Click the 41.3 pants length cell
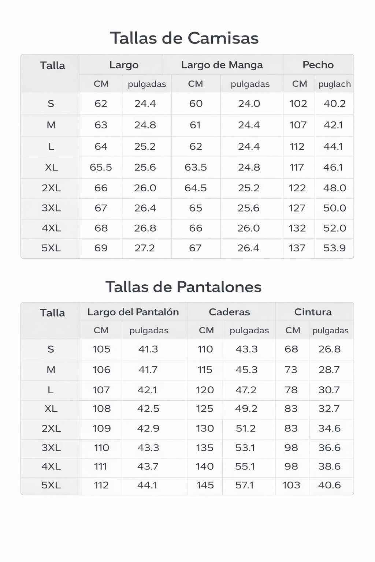The height and width of the screenshot is (562, 375). pos(148,349)
